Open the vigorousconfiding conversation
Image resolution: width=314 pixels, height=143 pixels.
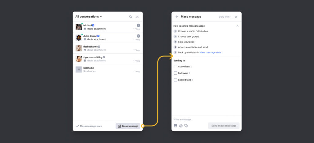tap(108, 59)
